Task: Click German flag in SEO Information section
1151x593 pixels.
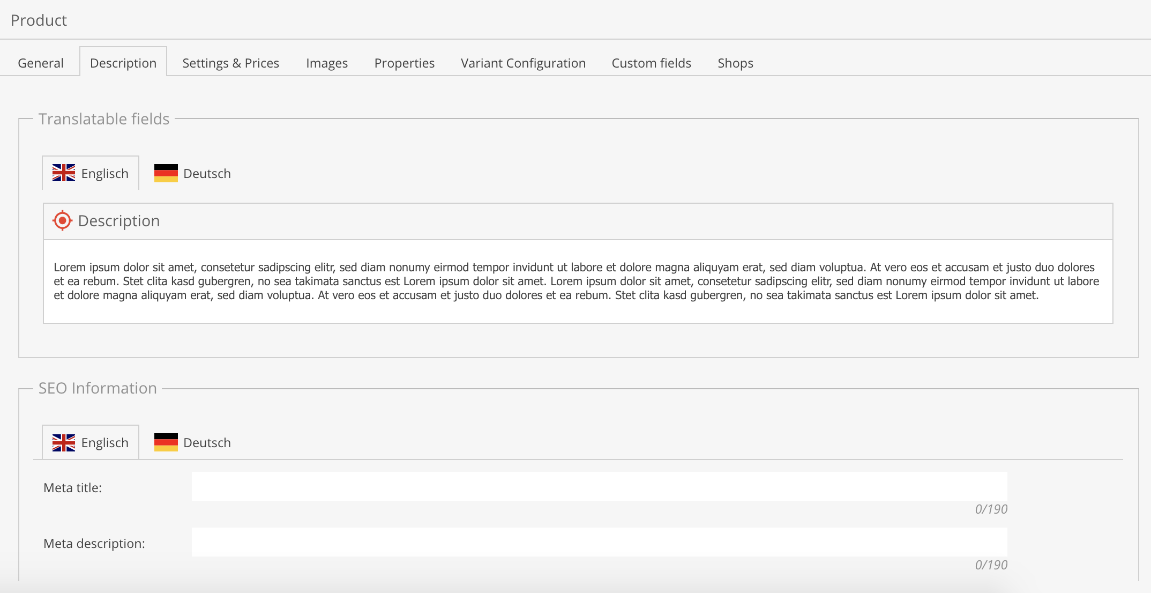Action: coord(166,442)
